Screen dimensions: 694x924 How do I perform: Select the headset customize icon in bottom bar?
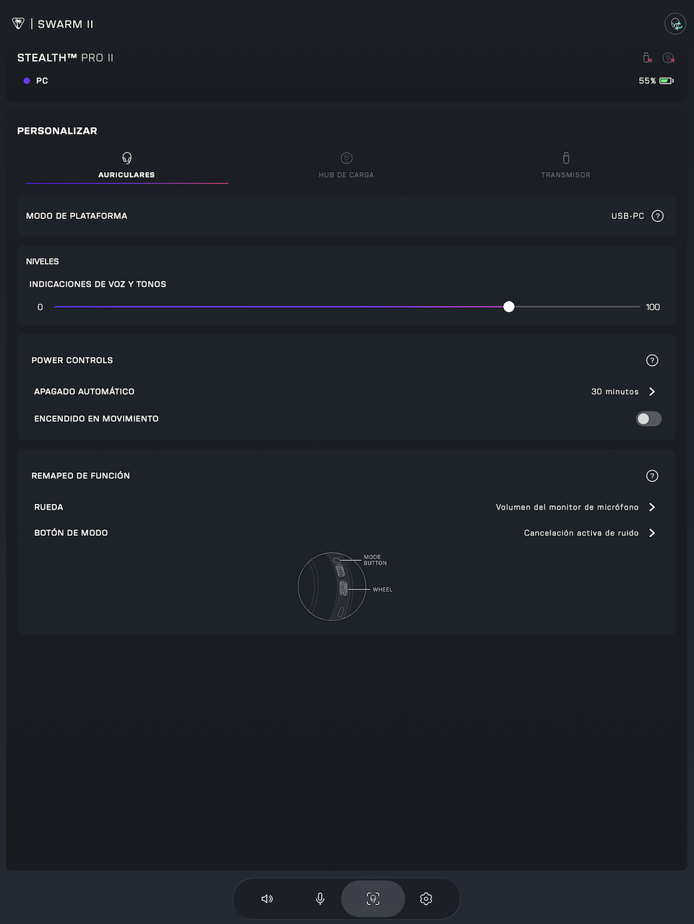[x=373, y=899]
